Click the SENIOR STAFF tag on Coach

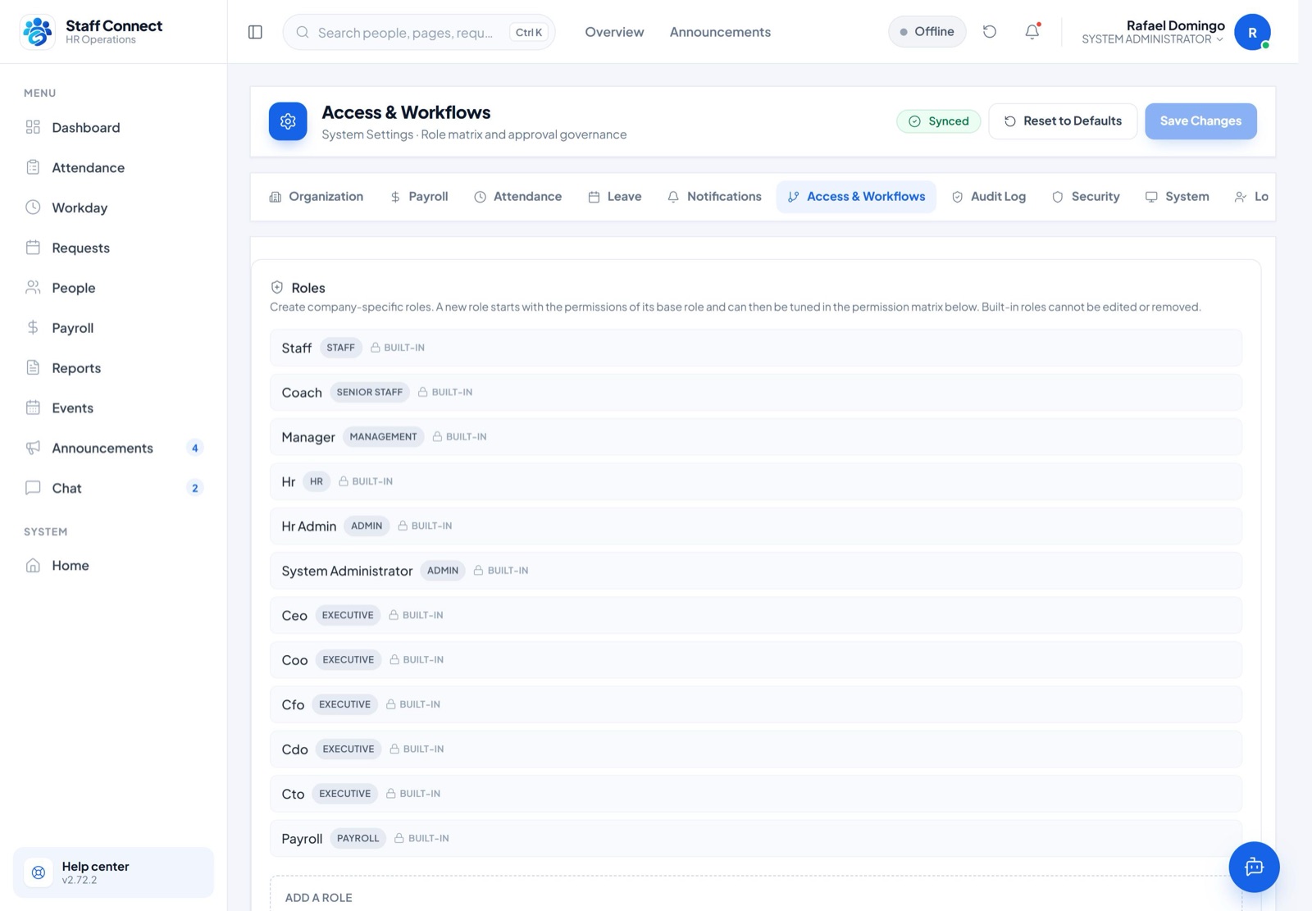tap(370, 393)
